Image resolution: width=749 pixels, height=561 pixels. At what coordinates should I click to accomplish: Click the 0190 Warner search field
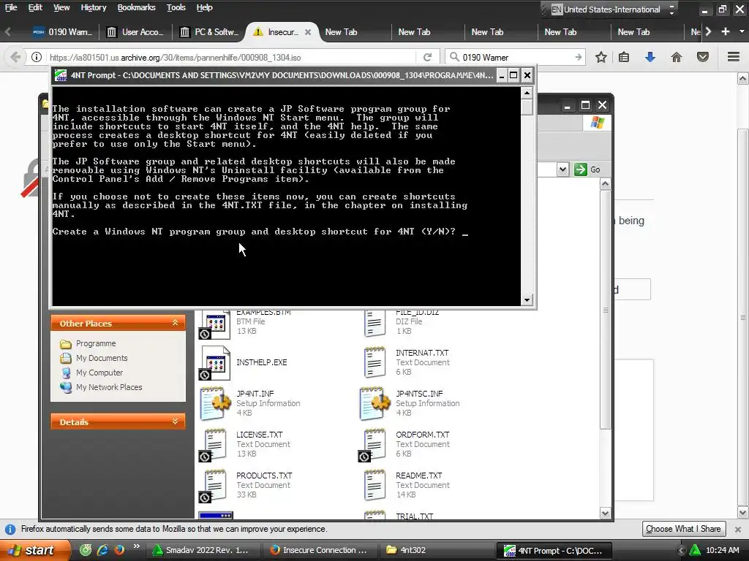(x=516, y=57)
